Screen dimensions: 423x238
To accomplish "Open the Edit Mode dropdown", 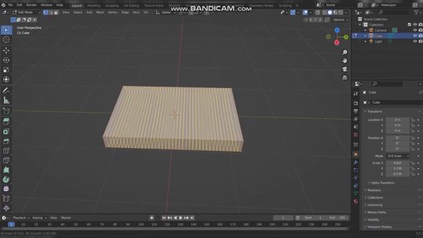I will point(26,13).
